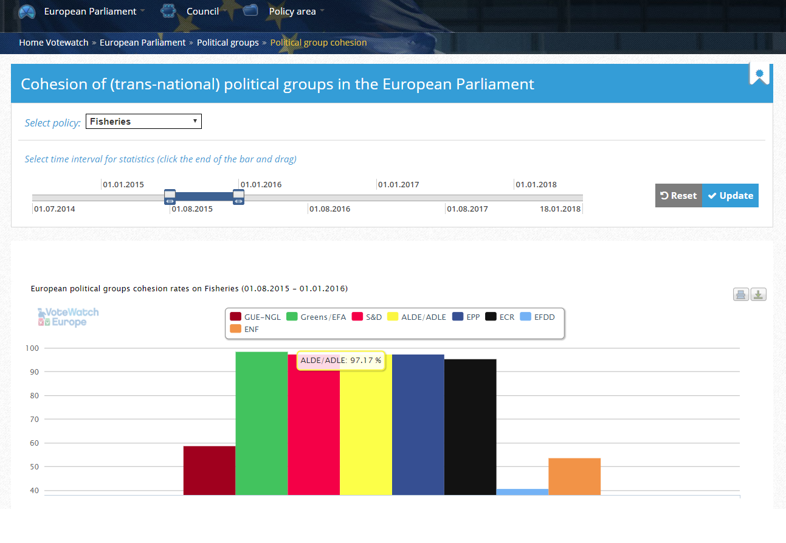Click the Update button

[730, 195]
